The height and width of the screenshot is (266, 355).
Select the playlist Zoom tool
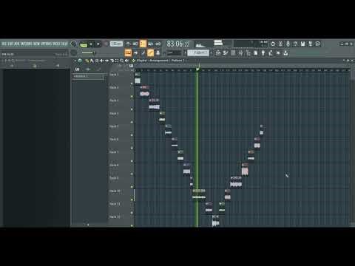pos(122,61)
